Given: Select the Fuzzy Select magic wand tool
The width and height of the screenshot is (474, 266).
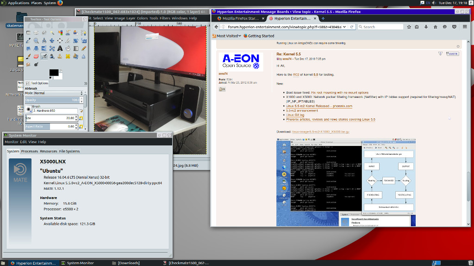Looking at the screenshot, I should coord(52,33).
